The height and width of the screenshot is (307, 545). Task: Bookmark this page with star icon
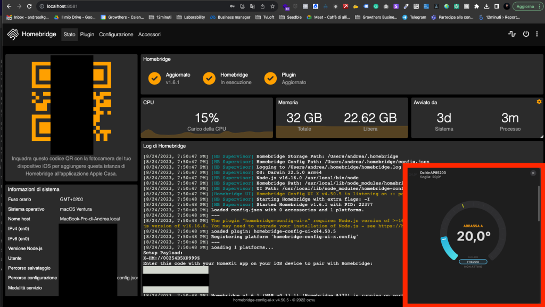tap(272, 6)
